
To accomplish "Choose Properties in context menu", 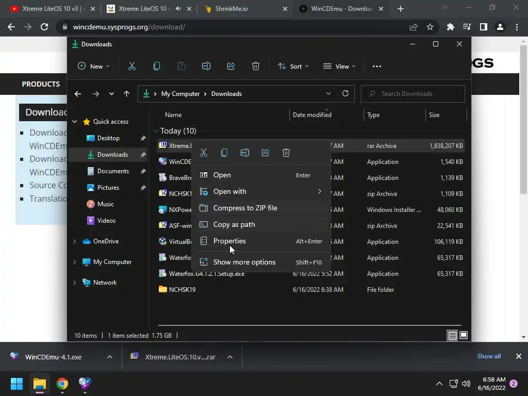I will click(261, 241).
